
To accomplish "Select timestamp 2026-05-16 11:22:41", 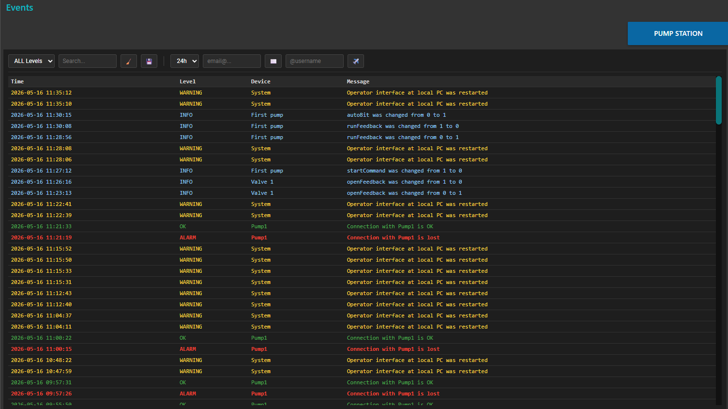I will tap(41, 204).
